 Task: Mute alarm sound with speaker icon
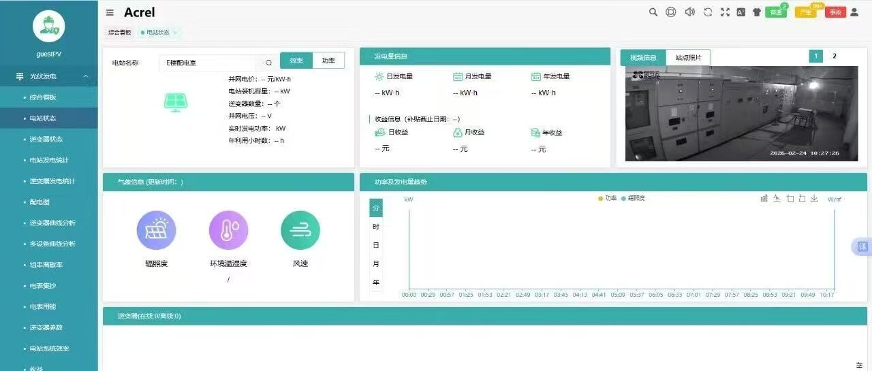tap(689, 12)
